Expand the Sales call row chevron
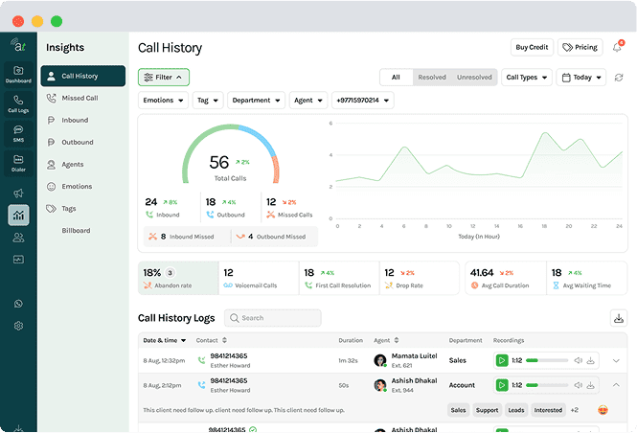This screenshot has width=637, height=433. (x=616, y=360)
